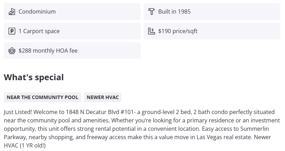285x151 pixels.
Task: Click the Just Listed! text in description
Action: 18,112
